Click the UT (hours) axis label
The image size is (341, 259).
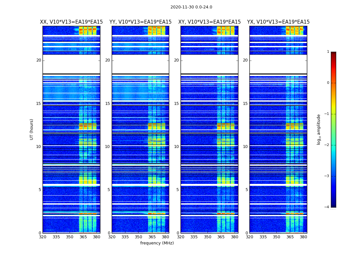point(32,129)
